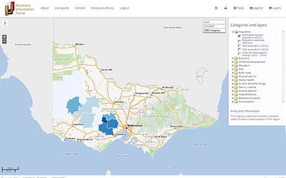Open the Resources library page
This screenshot has width=286, height=178.
pyautogui.click(x=102, y=8)
